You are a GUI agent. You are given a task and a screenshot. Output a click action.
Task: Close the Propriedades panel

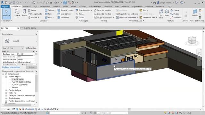point(36,34)
